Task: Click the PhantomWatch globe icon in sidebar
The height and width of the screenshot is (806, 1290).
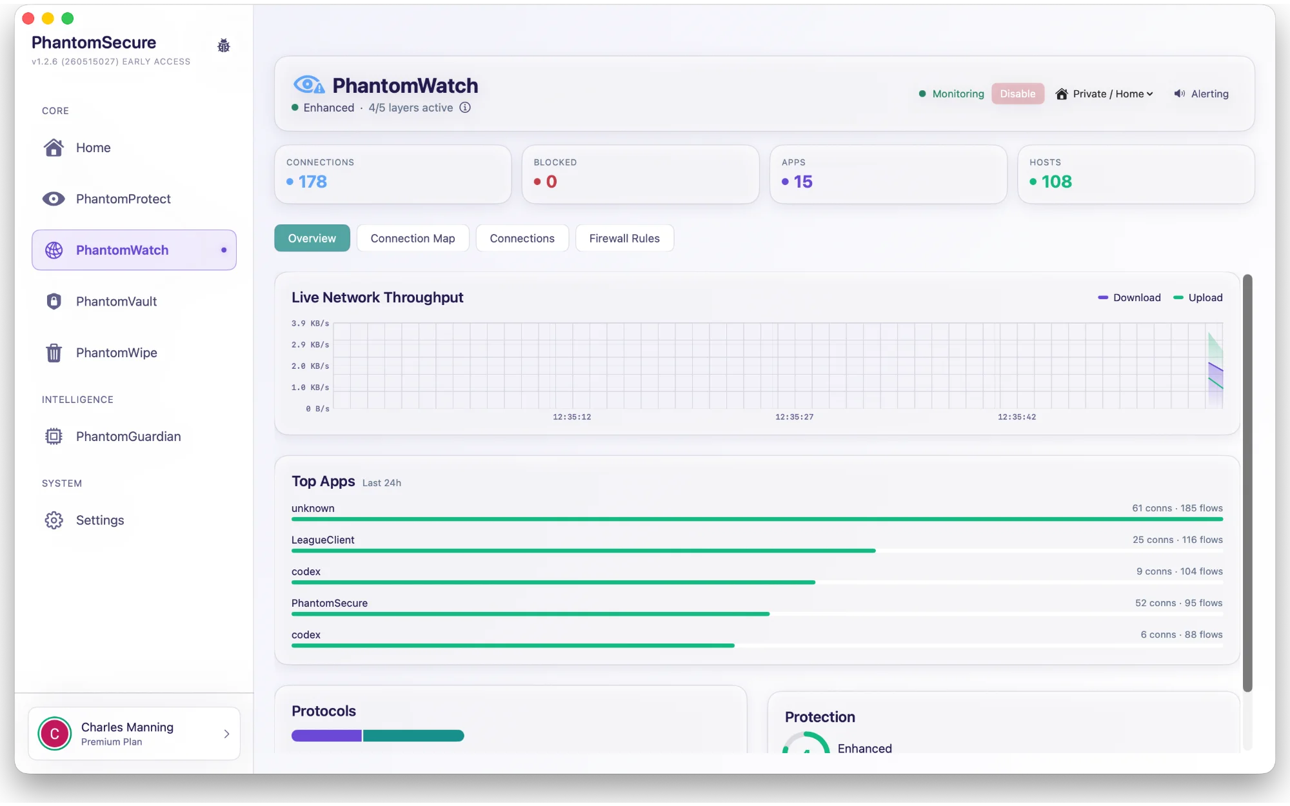Action: coord(54,250)
